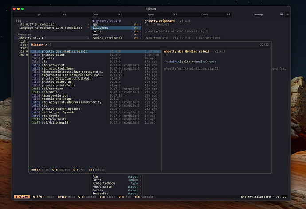Select ref/Skip Tests history entry
Image resolution: width=306 pixels, height=209 pixels.
pyautogui.click(x=95, y=119)
